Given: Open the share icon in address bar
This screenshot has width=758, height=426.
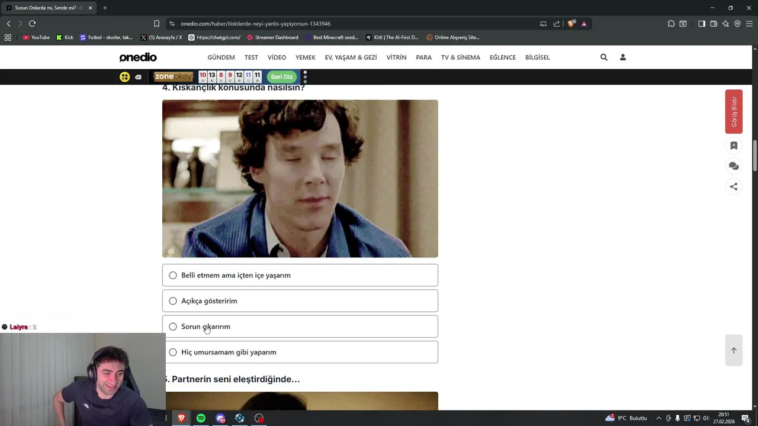Looking at the screenshot, I should tap(557, 24).
